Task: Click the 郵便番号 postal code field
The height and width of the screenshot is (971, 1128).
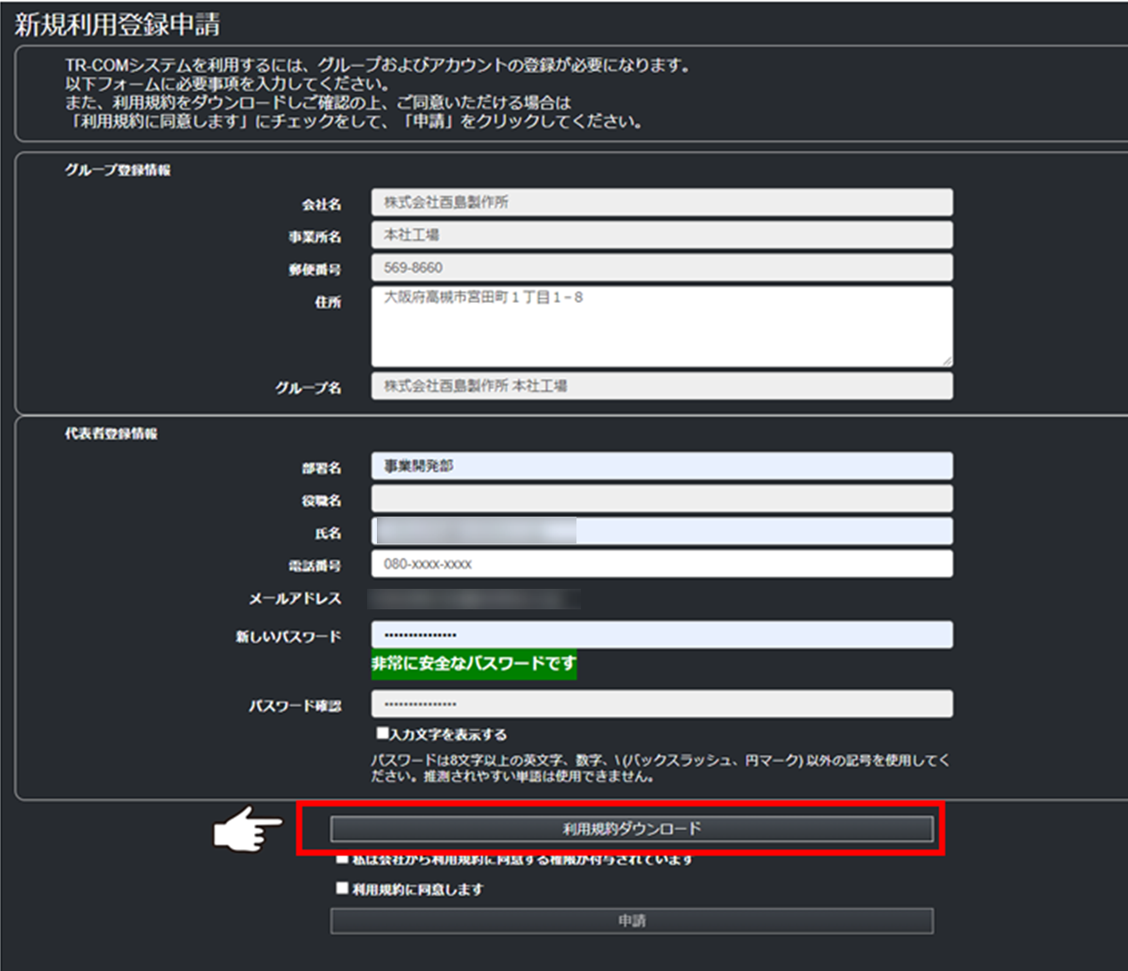Action: tap(661, 267)
